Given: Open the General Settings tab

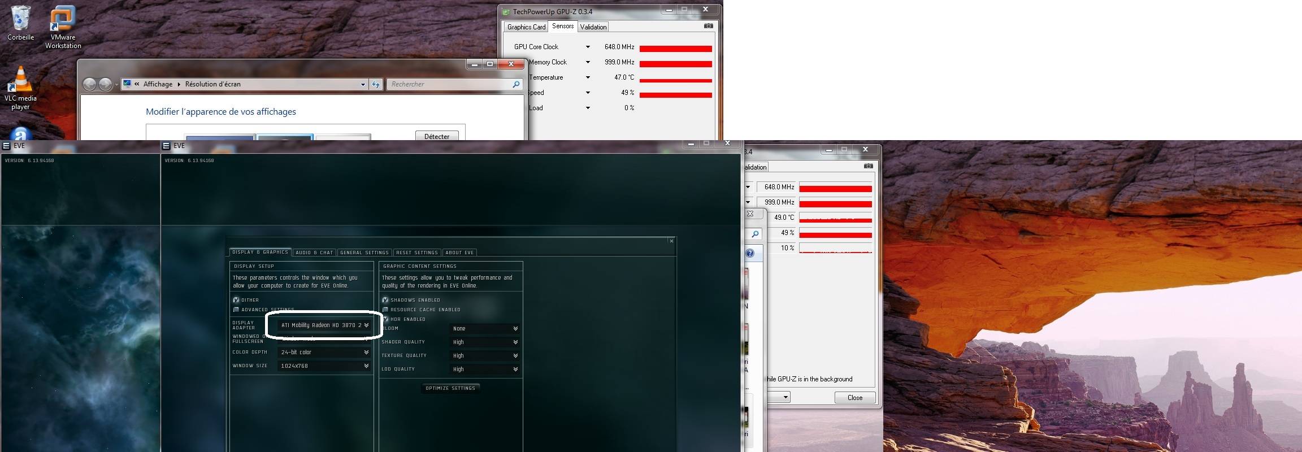Looking at the screenshot, I should click(364, 253).
